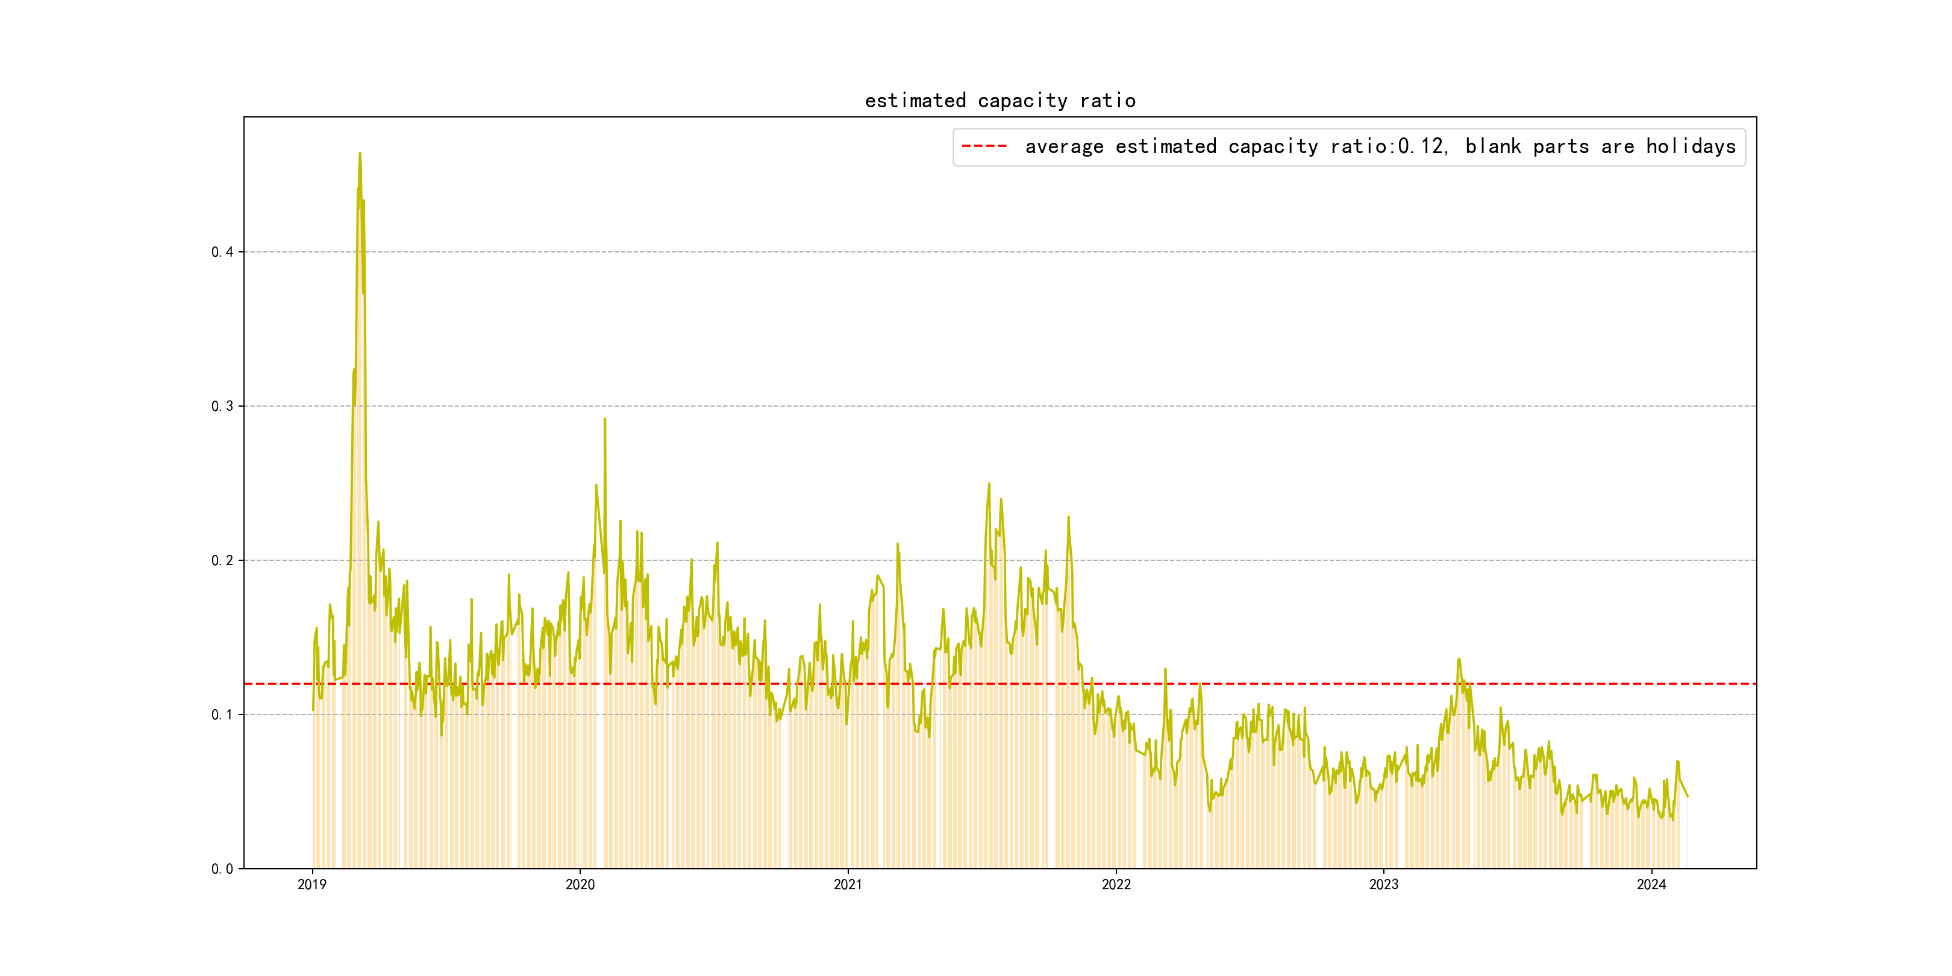Click the red dashed line sample in legend
1952x976 pixels.
tap(984, 146)
